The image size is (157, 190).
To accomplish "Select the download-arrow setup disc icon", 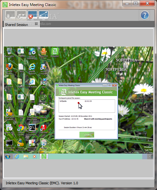I will [44, 144].
